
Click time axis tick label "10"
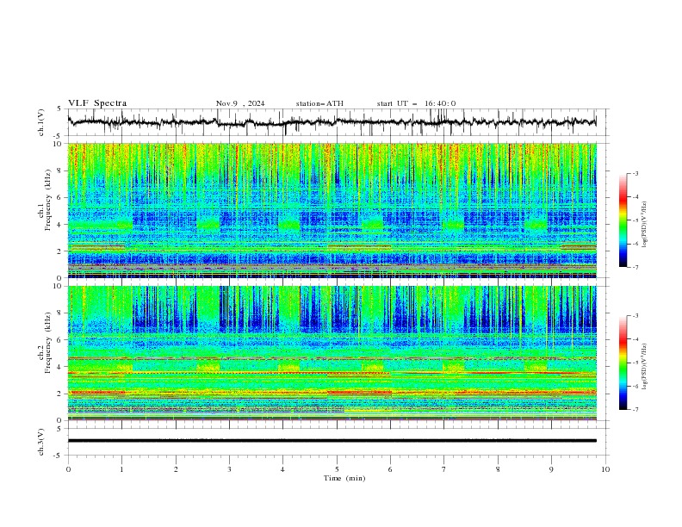605,469
